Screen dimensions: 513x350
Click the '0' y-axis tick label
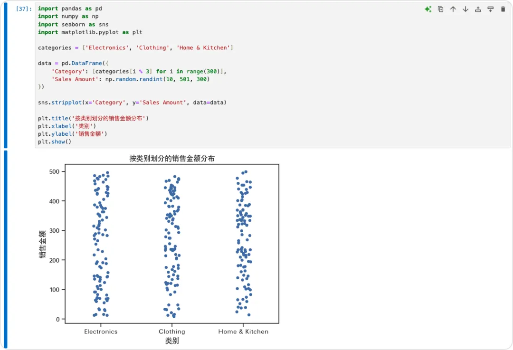(58, 319)
